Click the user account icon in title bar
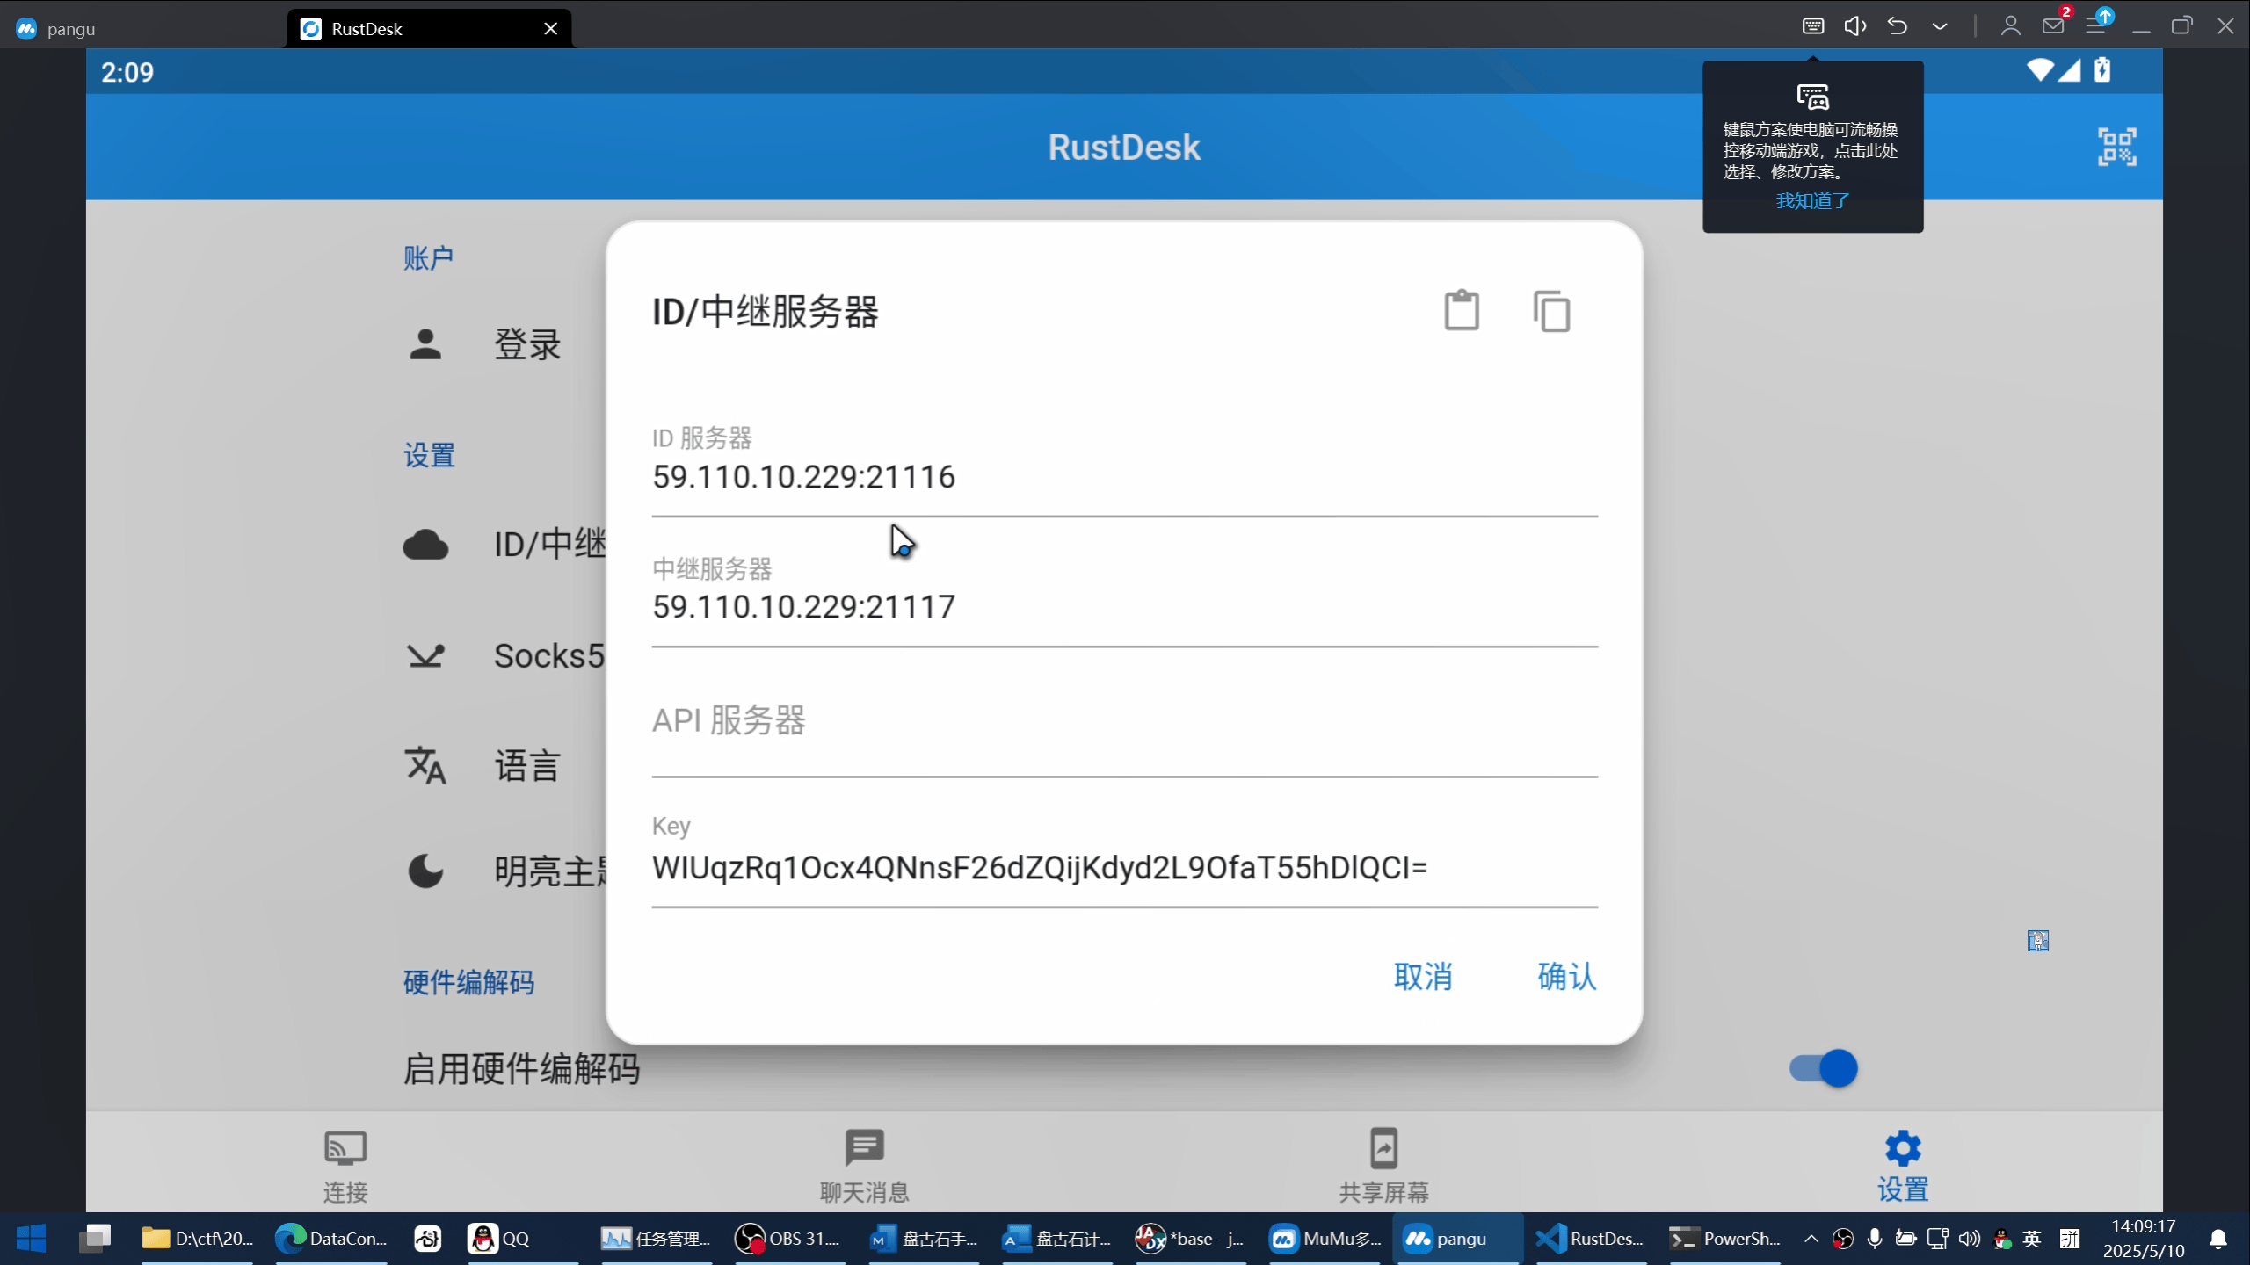The image size is (2250, 1265). (2010, 26)
